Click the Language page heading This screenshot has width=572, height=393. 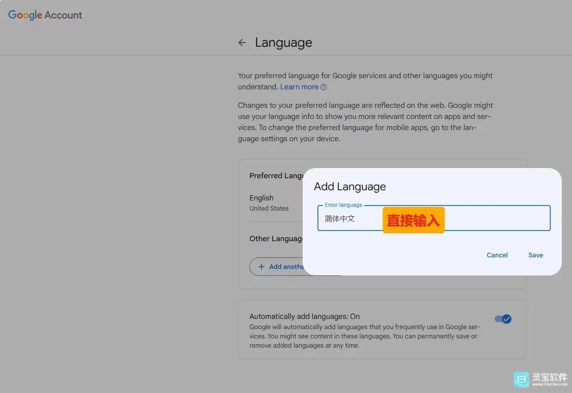[284, 43]
